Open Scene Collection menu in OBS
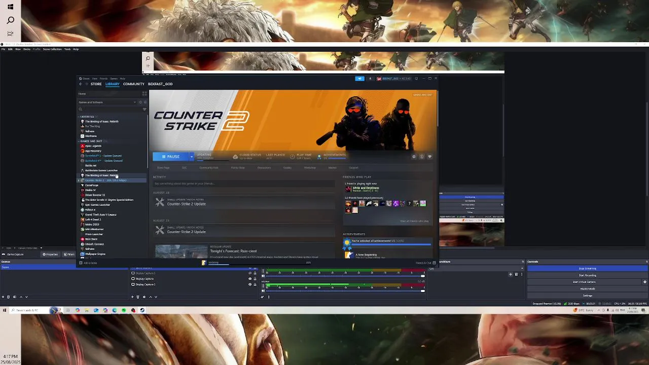Screen dimensions: 649x365 pyautogui.click(x=52, y=49)
